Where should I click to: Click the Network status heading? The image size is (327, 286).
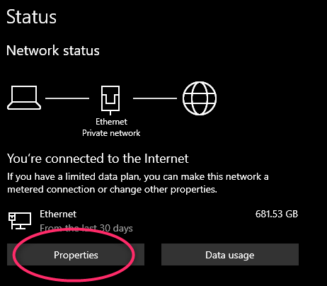[x=53, y=50]
